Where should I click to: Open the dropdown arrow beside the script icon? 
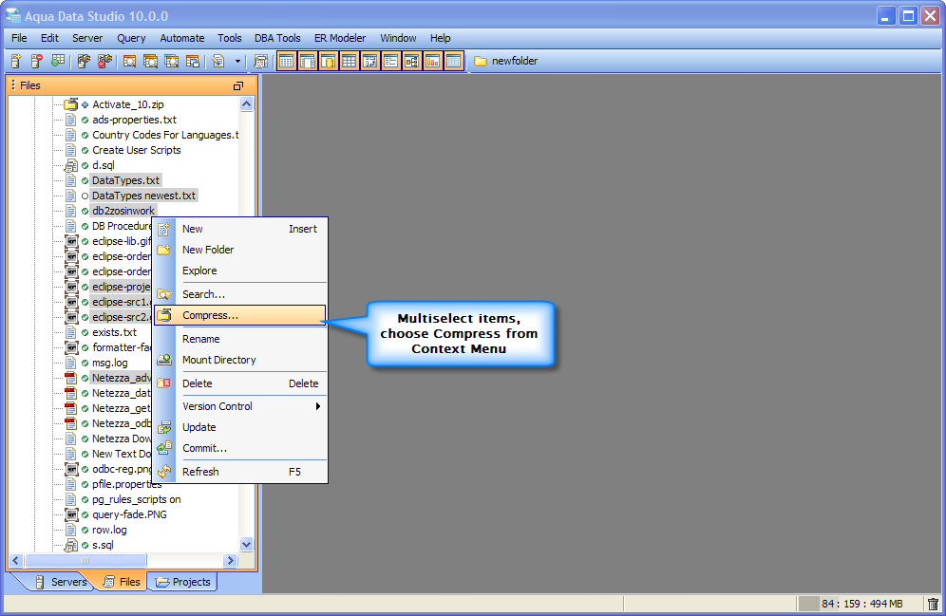coord(237,61)
